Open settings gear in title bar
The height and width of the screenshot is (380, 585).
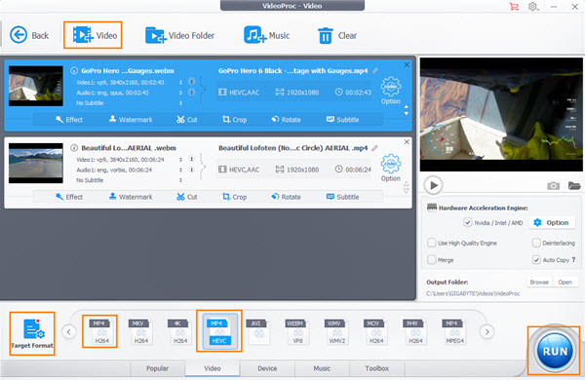point(532,7)
